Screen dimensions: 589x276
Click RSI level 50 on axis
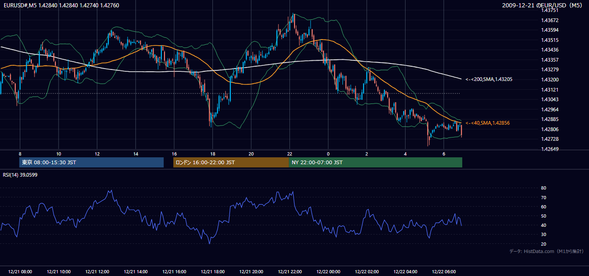pyautogui.click(x=544, y=216)
